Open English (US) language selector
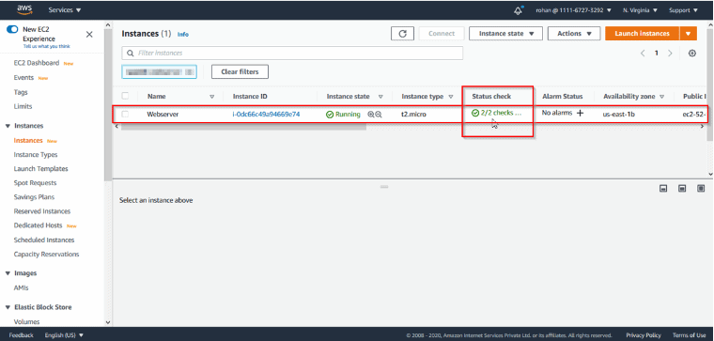The image size is (714, 341). click(x=64, y=335)
